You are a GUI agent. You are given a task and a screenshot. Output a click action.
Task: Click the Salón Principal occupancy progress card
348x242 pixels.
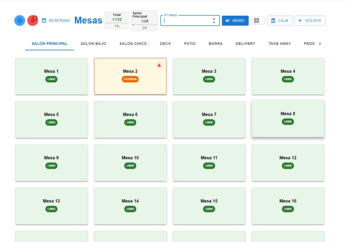click(x=145, y=20)
